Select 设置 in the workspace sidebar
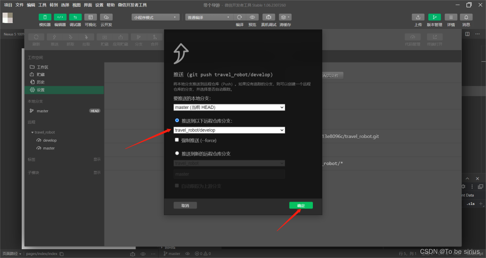 tap(64, 90)
